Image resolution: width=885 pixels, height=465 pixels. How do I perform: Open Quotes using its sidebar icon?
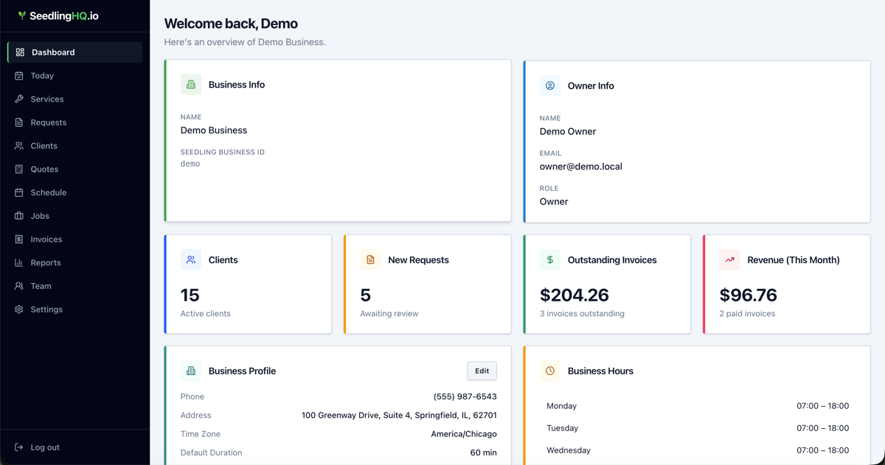[18, 169]
